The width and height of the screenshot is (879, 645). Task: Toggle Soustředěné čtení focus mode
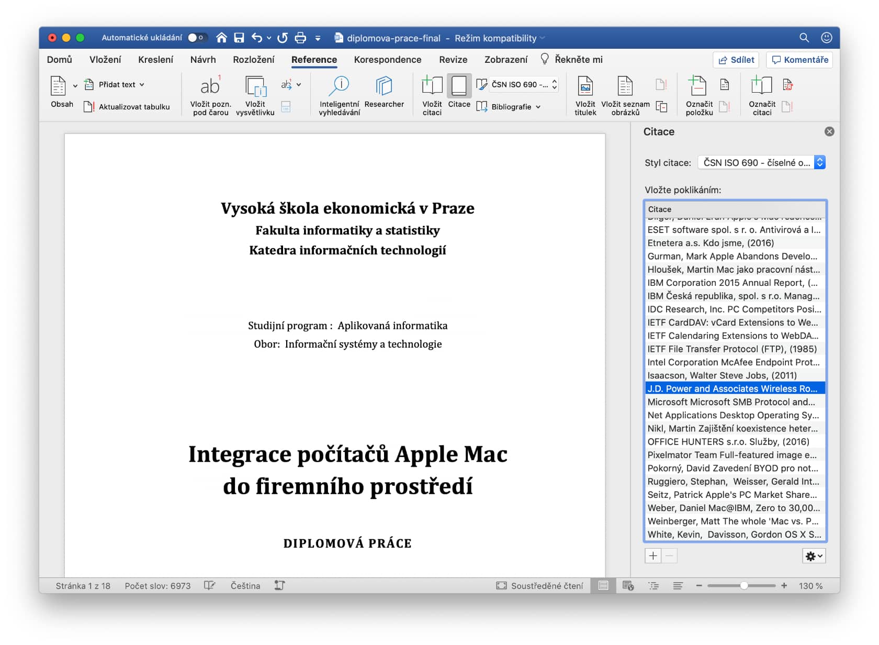pos(539,586)
